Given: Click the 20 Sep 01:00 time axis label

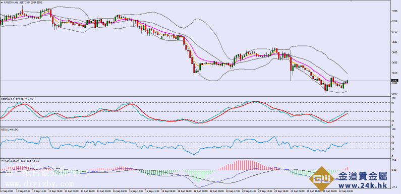Looking at the screenshot, I should (249, 190).
